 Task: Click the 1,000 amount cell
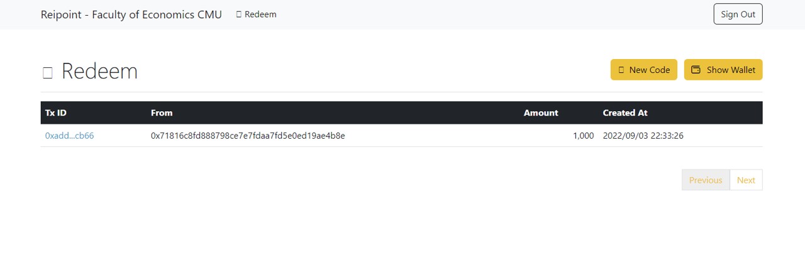pyautogui.click(x=583, y=136)
